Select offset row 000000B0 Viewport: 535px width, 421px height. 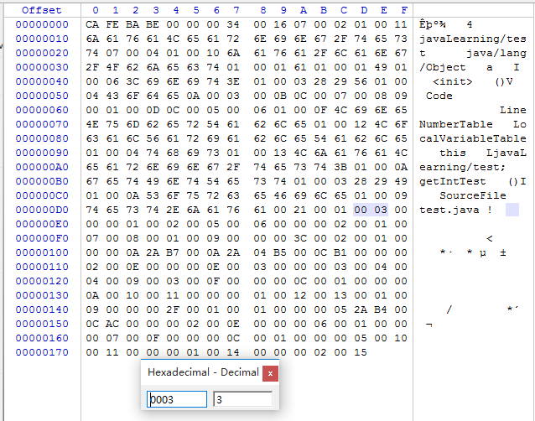pyautogui.click(x=42, y=181)
